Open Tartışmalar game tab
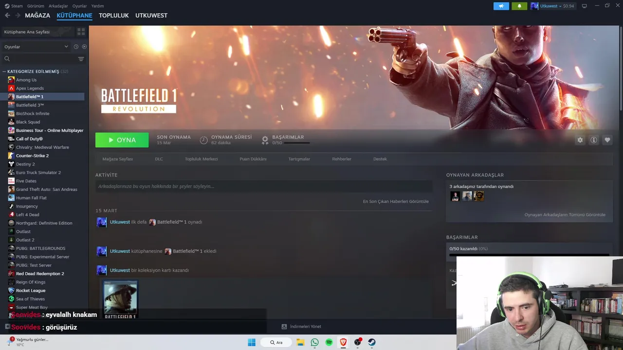The width and height of the screenshot is (623, 350). tap(299, 159)
